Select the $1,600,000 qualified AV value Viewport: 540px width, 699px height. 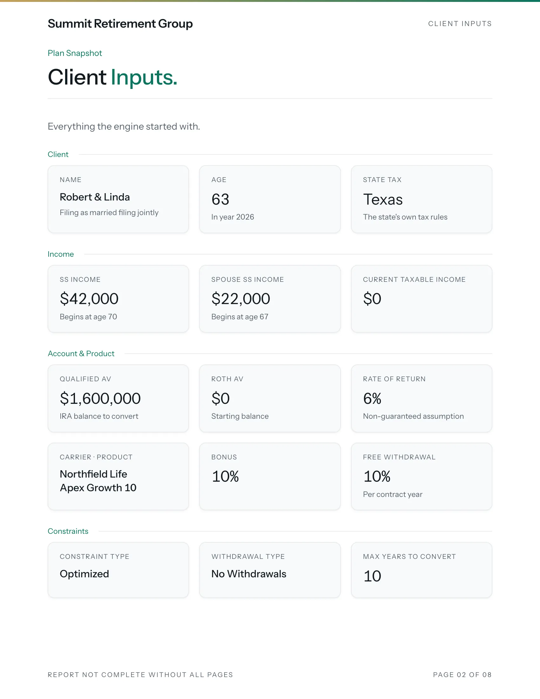100,398
